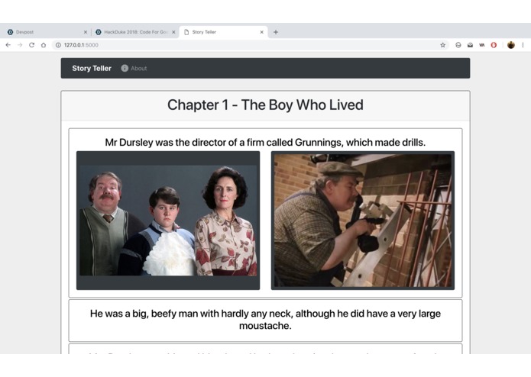Viewport: 531px width, 377px height.
Task: Click the Devpost tab favicon
Action: (x=10, y=32)
